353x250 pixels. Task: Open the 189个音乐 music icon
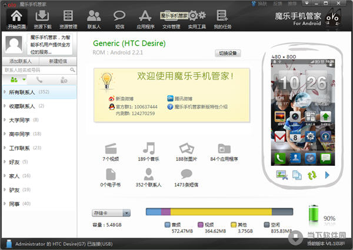(149, 148)
